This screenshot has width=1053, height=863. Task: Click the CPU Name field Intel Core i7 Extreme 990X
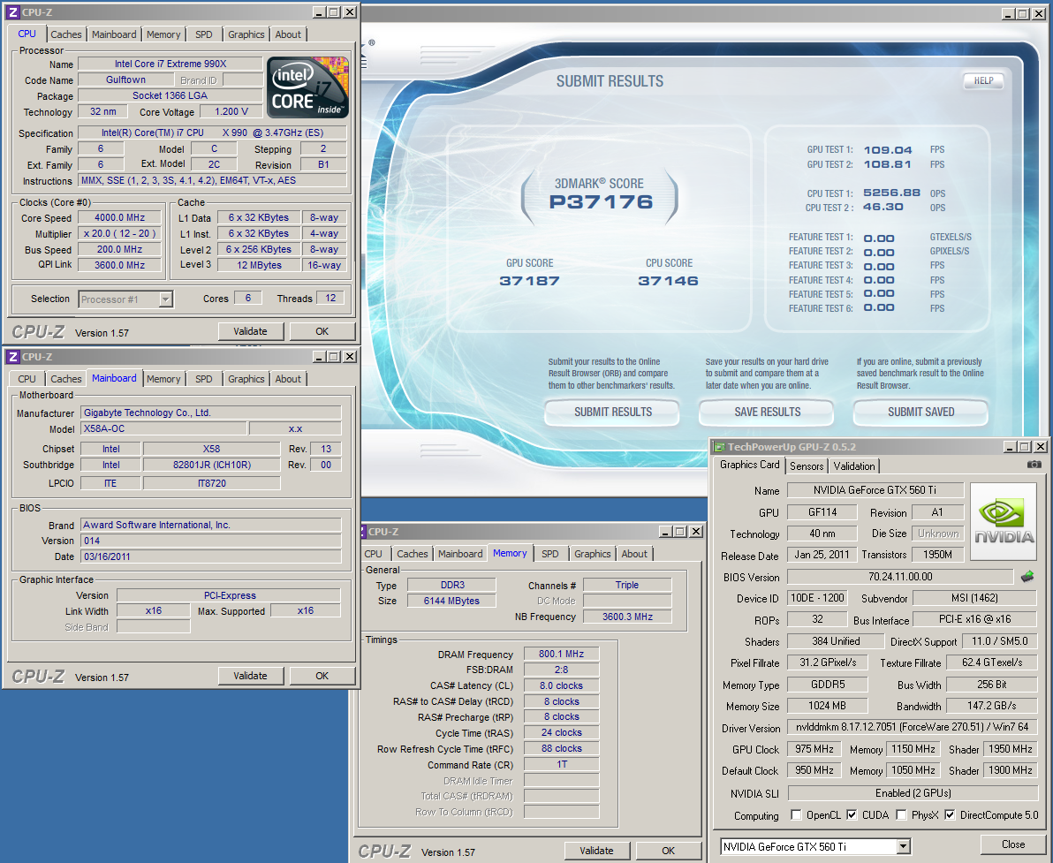click(x=170, y=64)
